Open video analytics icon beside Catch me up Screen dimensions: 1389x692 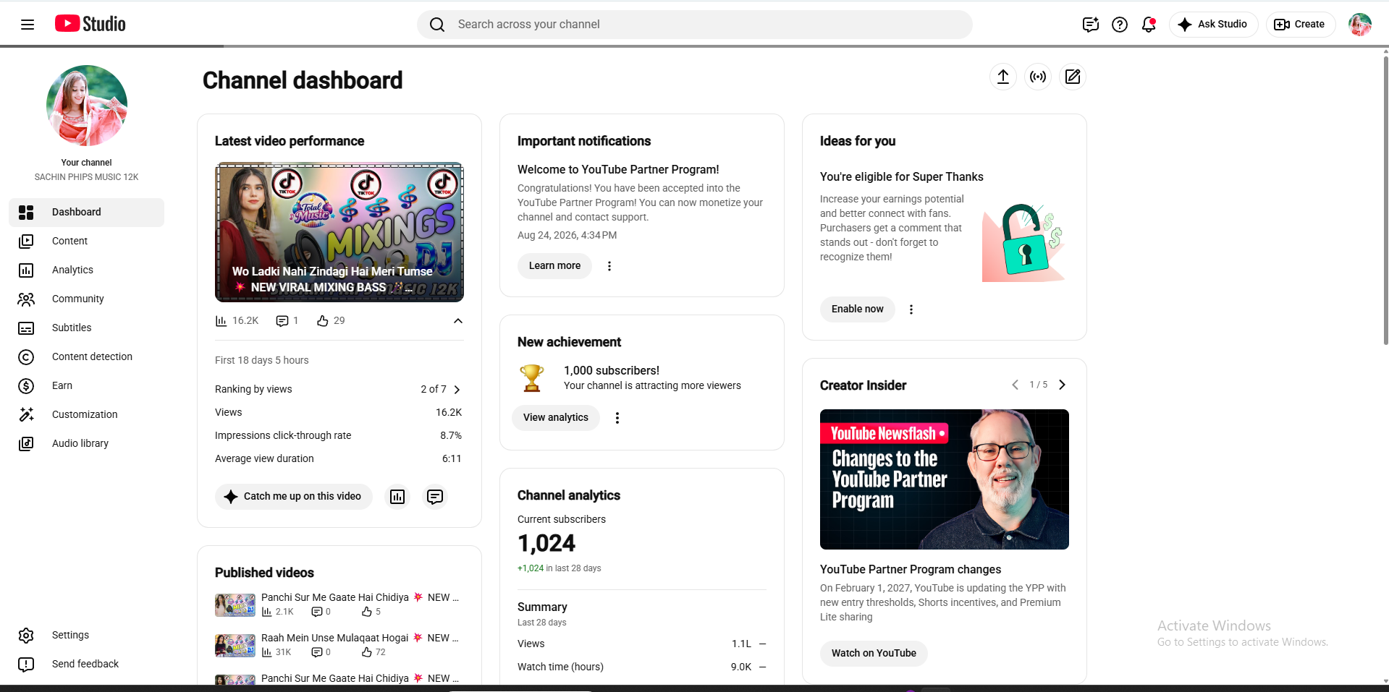pos(397,497)
